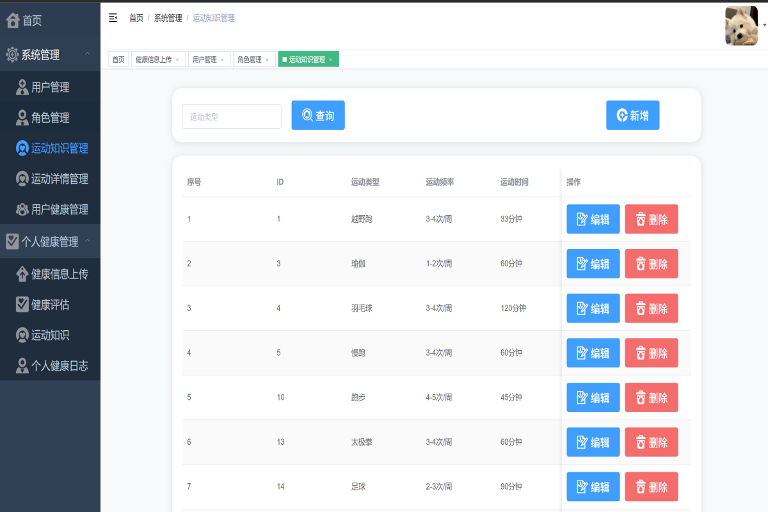Click the checkmark icon beside 健康评估
Screen dimensions: 768x512
(x=22, y=305)
